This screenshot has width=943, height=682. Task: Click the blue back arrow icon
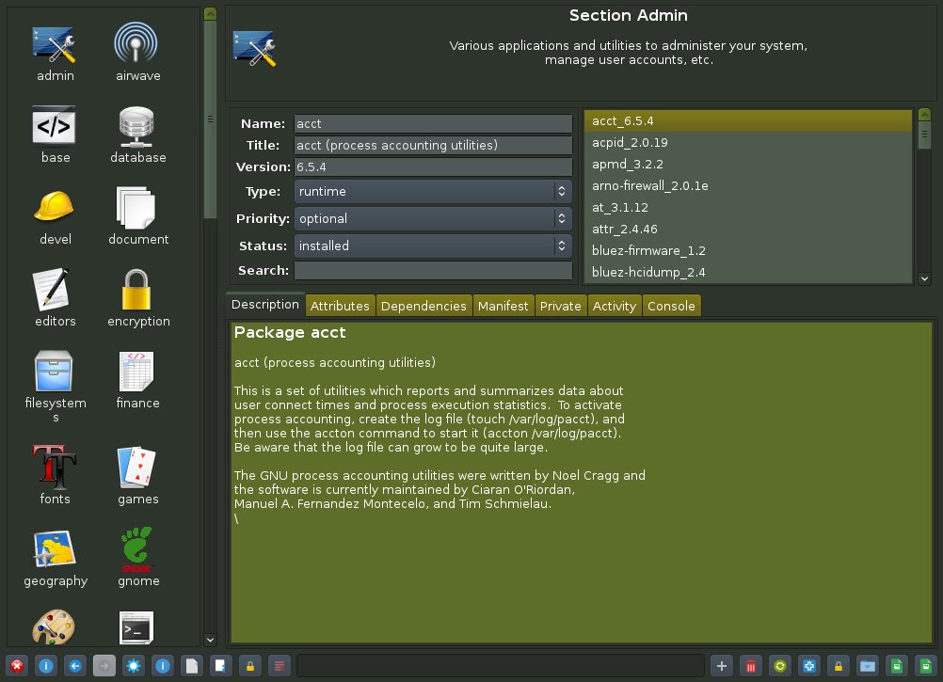(76, 666)
